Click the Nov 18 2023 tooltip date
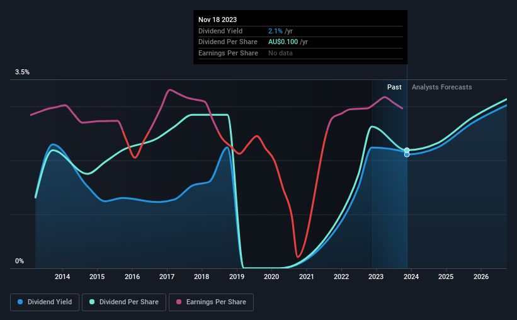517x320 pixels. (x=217, y=20)
